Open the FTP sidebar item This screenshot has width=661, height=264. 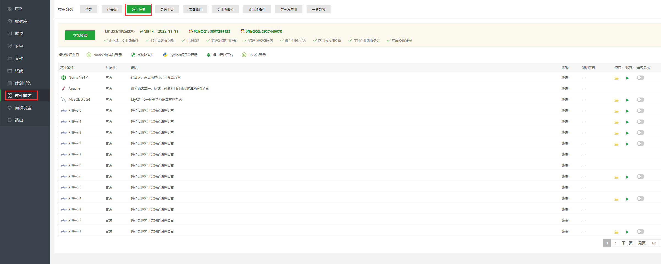coord(25,9)
